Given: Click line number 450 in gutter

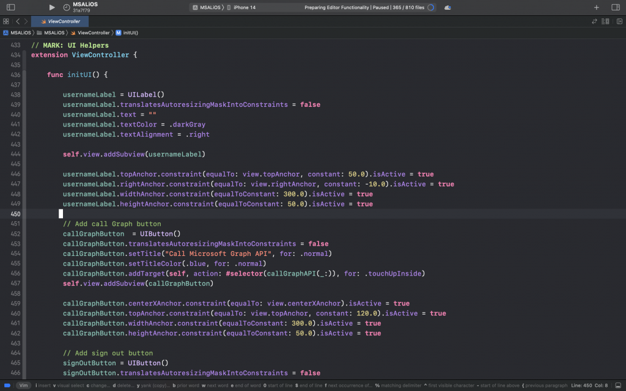Looking at the screenshot, I should (15, 214).
